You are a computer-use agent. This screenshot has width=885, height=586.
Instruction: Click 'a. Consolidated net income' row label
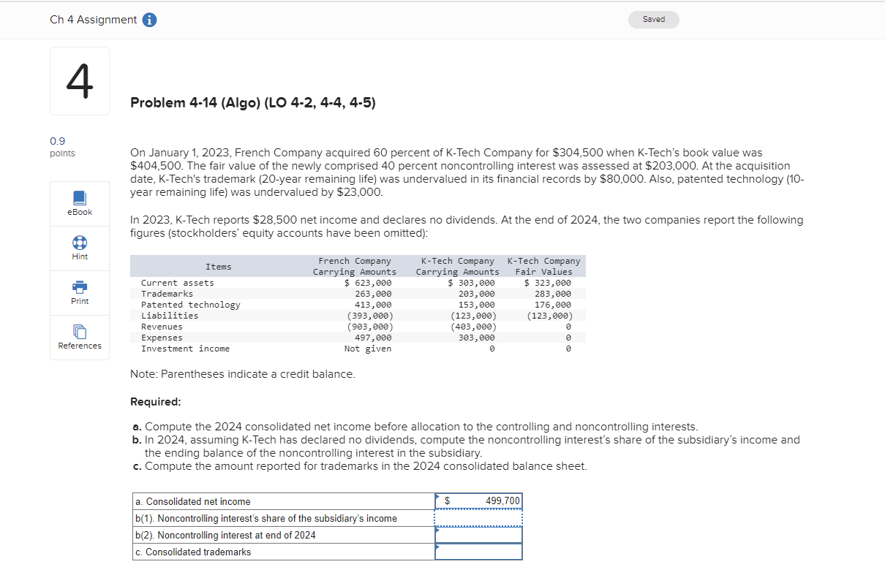click(193, 502)
